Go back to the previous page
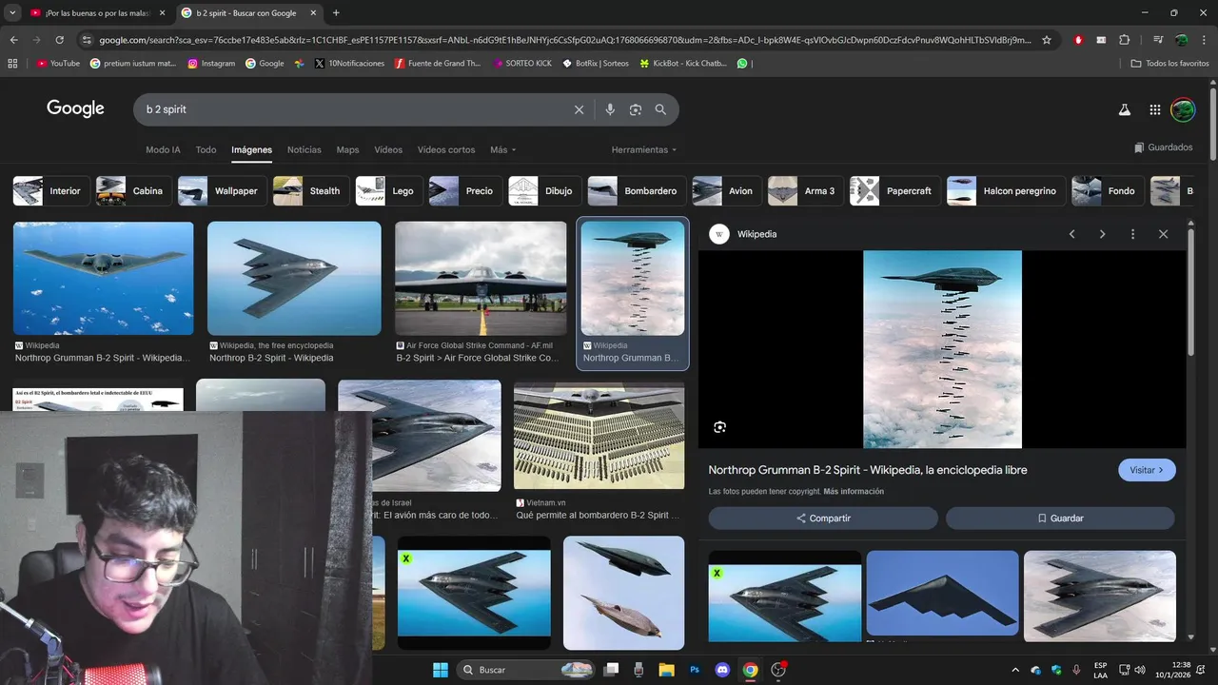Screen dimensions: 1218x685 pos(13,40)
